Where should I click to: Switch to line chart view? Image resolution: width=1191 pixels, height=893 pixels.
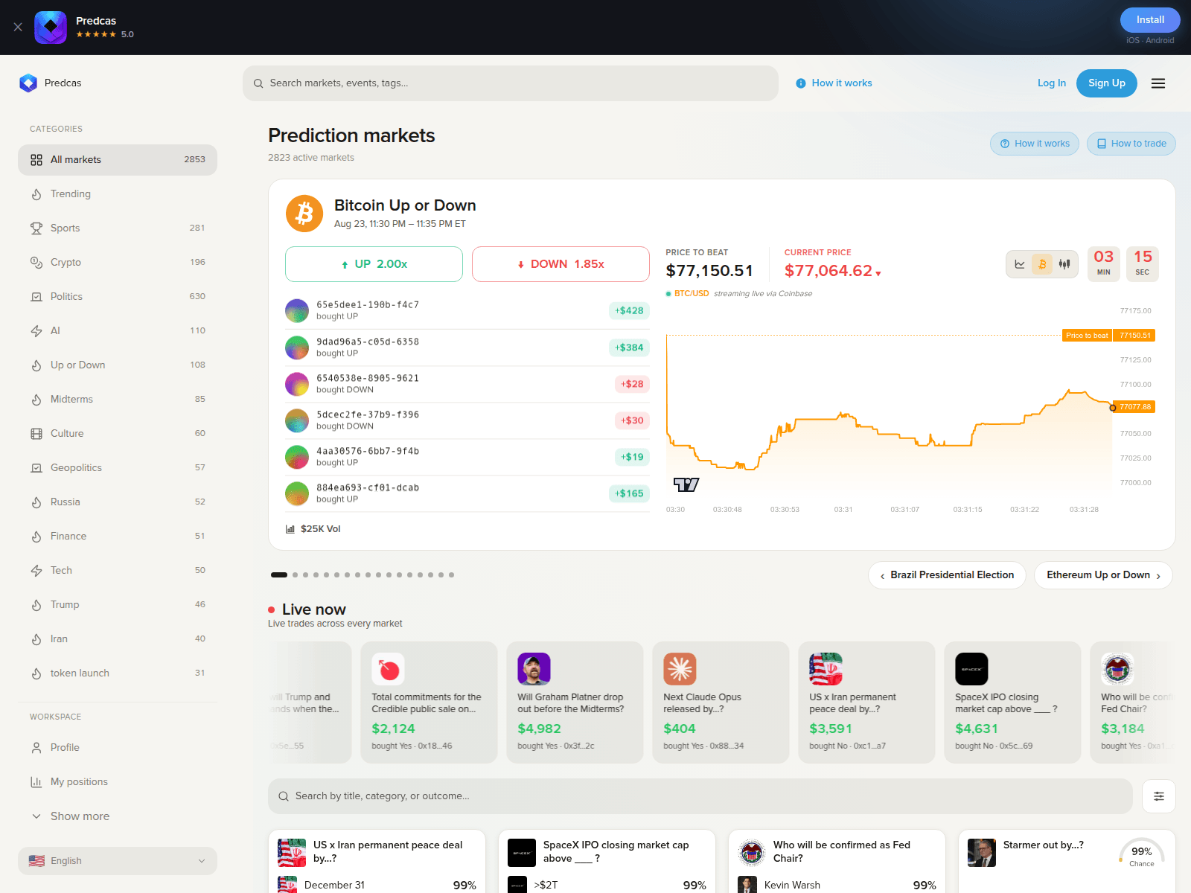(x=1020, y=264)
